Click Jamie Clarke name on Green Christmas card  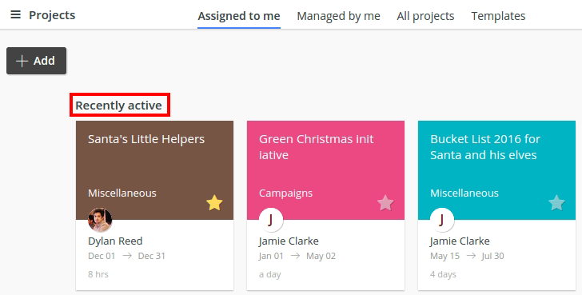(289, 241)
